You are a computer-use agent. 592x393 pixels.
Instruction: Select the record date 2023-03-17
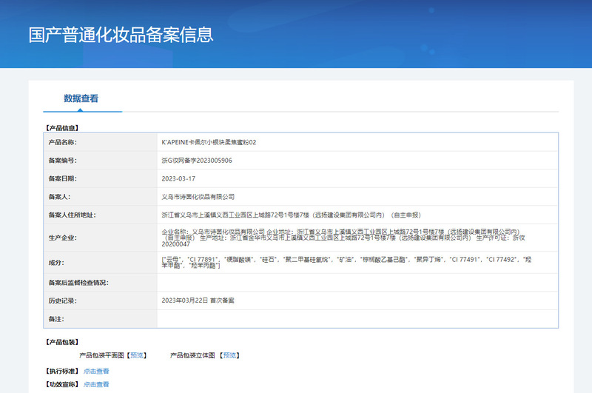pos(178,178)
